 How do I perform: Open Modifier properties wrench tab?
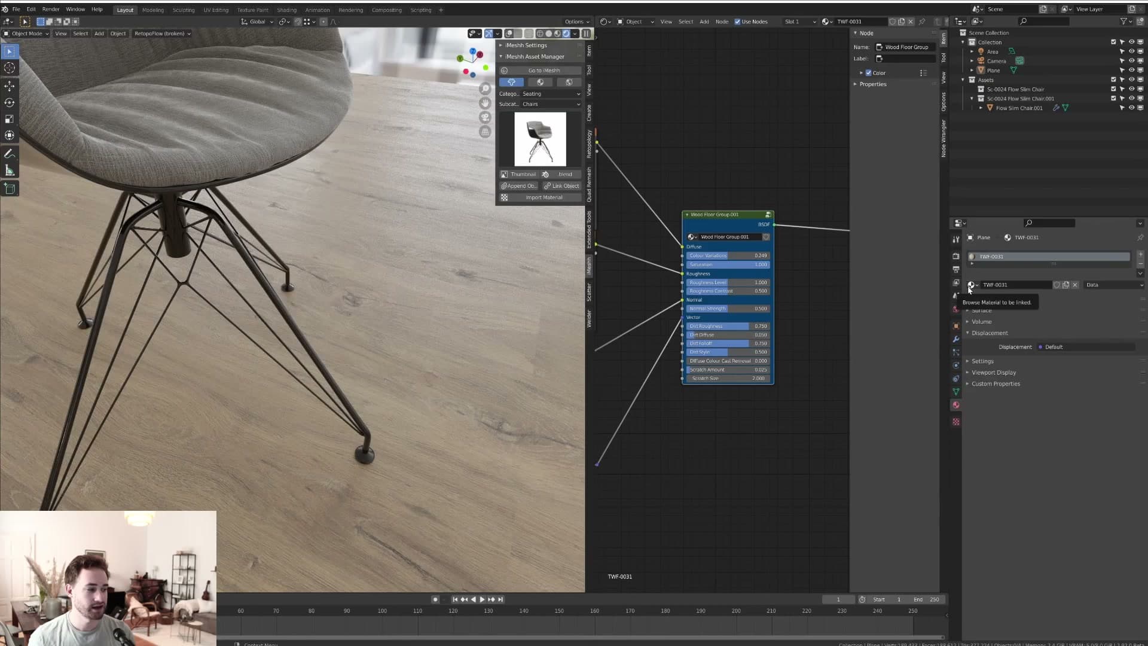point(955,339)
